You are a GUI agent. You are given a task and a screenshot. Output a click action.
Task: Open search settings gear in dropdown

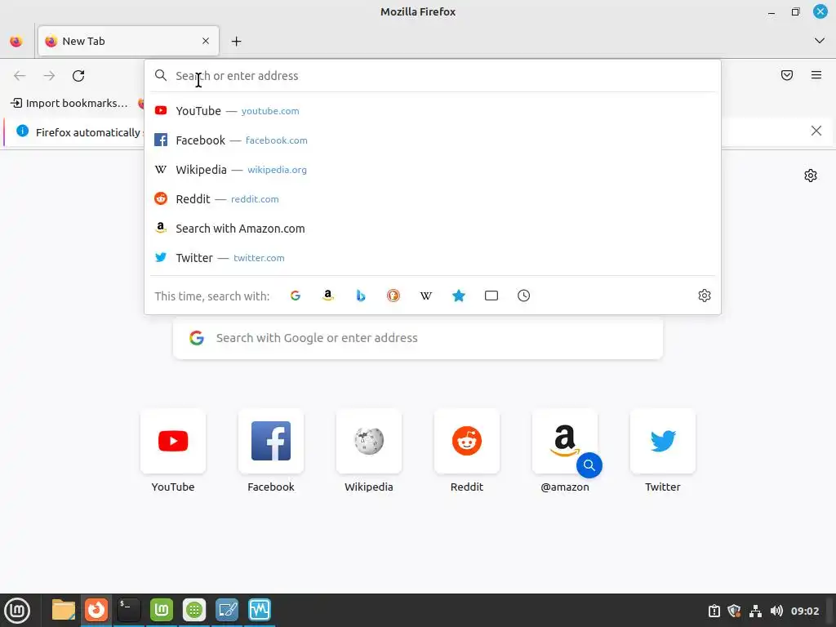pos(705,296)
